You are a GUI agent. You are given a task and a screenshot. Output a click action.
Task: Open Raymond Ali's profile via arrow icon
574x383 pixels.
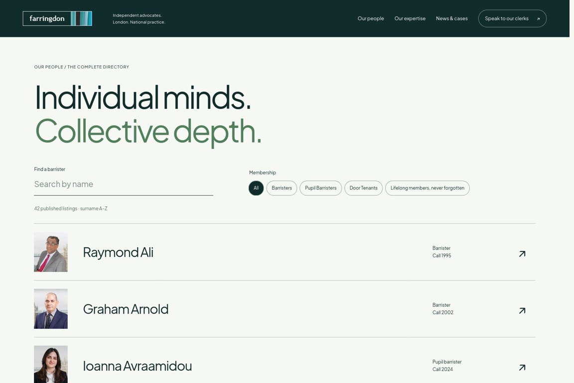[x=522, y=254]
